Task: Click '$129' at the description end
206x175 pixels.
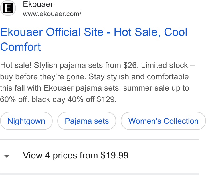Action: [x=106, y=99]
